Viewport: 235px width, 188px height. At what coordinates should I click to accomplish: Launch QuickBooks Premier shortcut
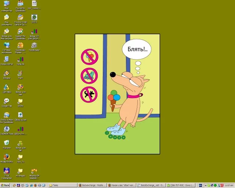tap(21, 48)
